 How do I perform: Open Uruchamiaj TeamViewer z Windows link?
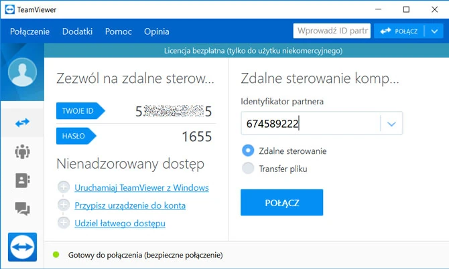pos(141,187)
